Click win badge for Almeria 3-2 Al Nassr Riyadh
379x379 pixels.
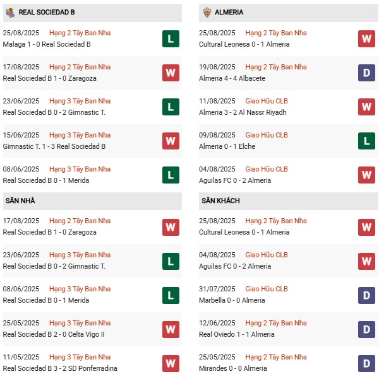point(366,107)
